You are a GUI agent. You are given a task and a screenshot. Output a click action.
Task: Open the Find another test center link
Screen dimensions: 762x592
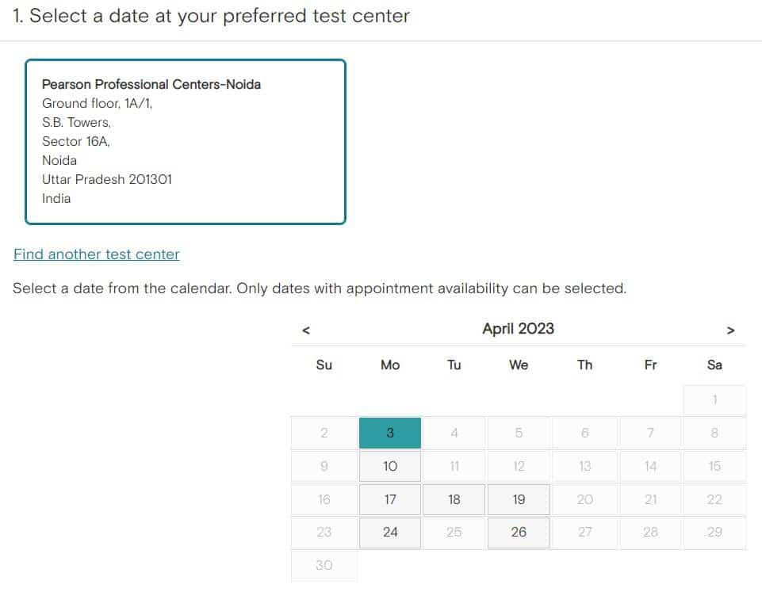point(97,254)
